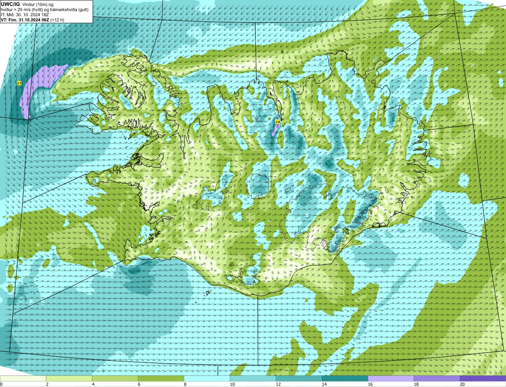Pick the 10–12 m/s legend swatch
Screen dimensions: 506x387
coord(253,378)
